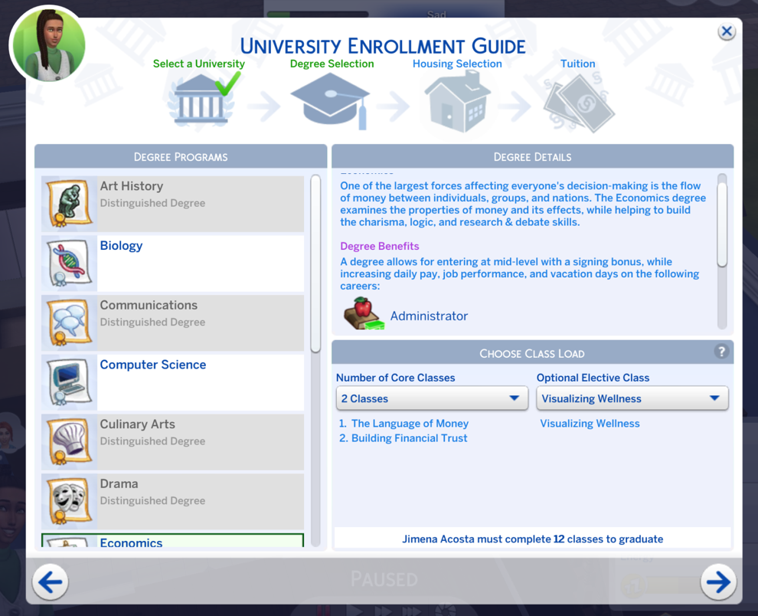Click the Tuition step label
This screenshot has height=616, width=758.
(x=577, y=64)
